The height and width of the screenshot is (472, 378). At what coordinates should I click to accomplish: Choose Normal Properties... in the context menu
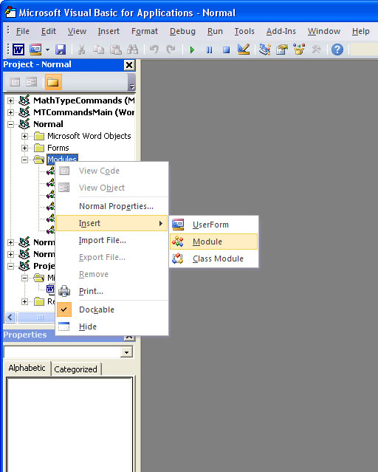coord(112,206)
